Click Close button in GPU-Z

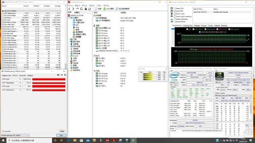[61, 135]
